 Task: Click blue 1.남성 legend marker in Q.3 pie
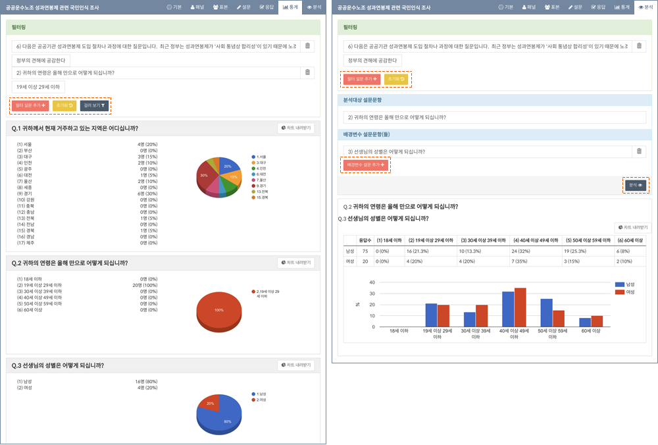click(x=253, y=394)
